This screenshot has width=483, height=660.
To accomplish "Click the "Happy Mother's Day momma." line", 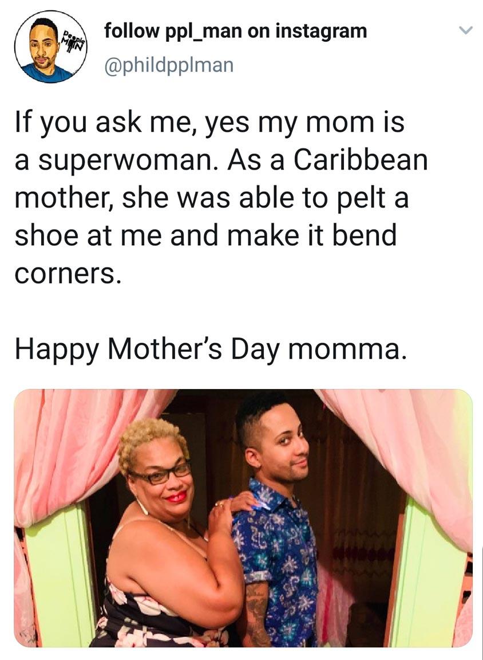I will click(211, 348).
